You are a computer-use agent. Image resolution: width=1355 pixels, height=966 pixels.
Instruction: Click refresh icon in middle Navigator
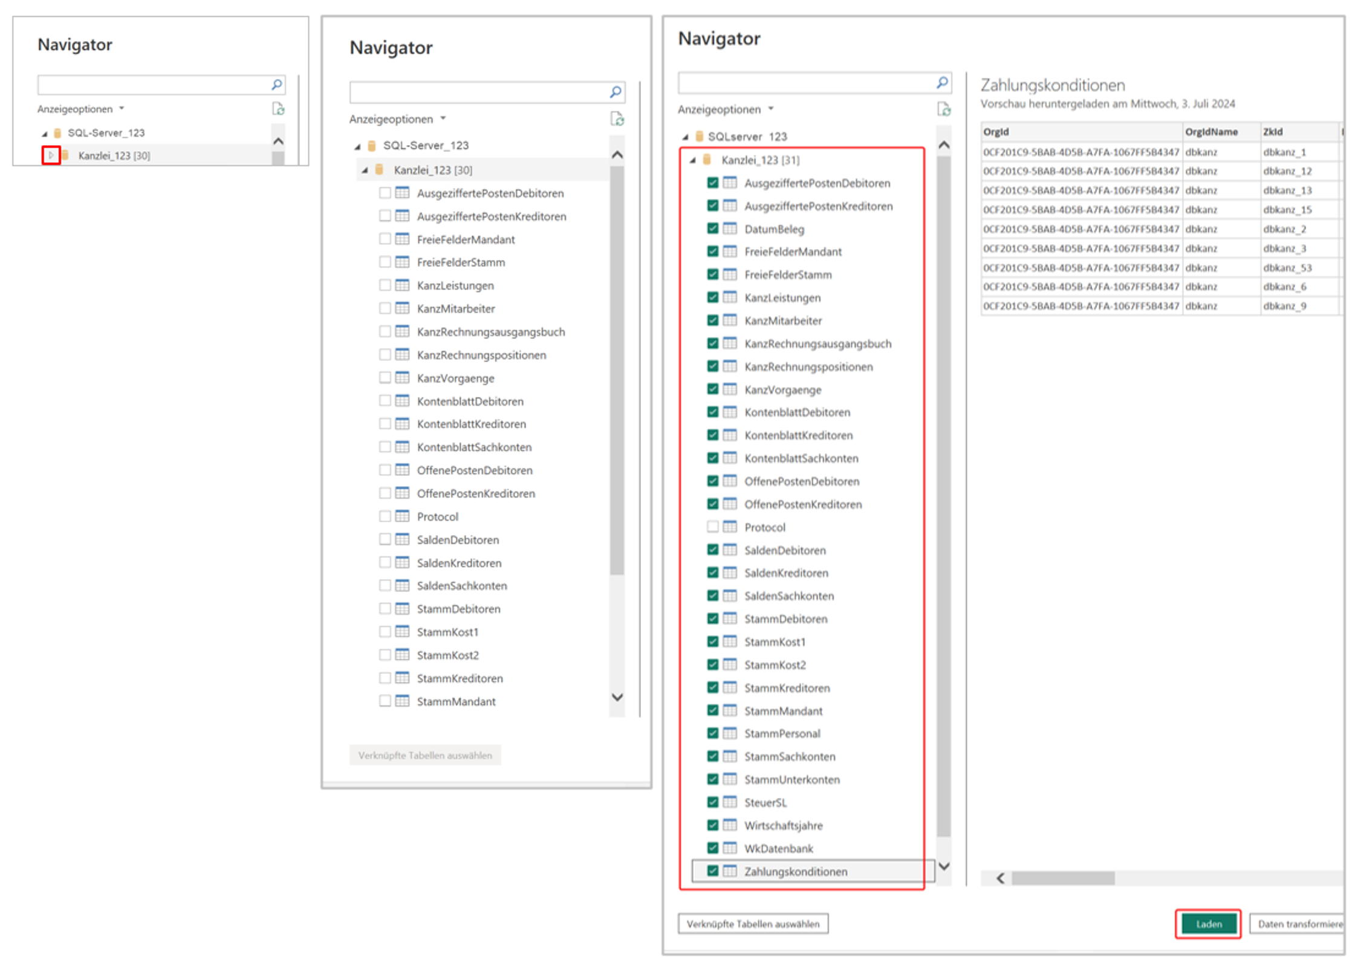[617, 119]
